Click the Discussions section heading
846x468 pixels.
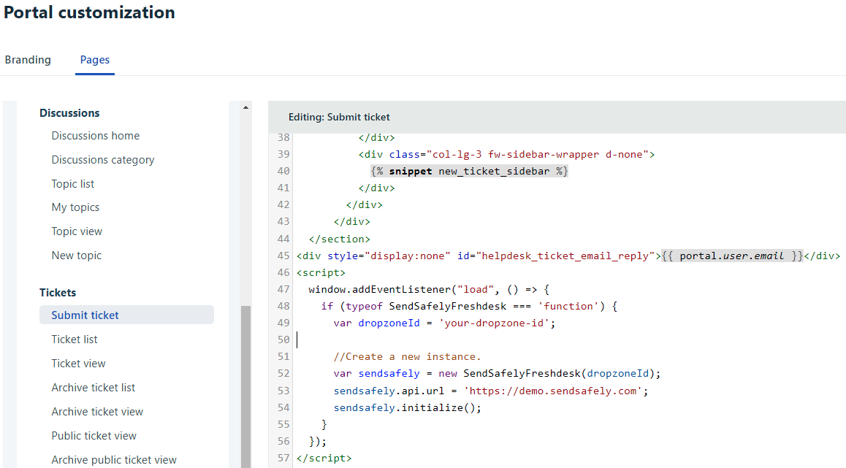pos(69,113)
